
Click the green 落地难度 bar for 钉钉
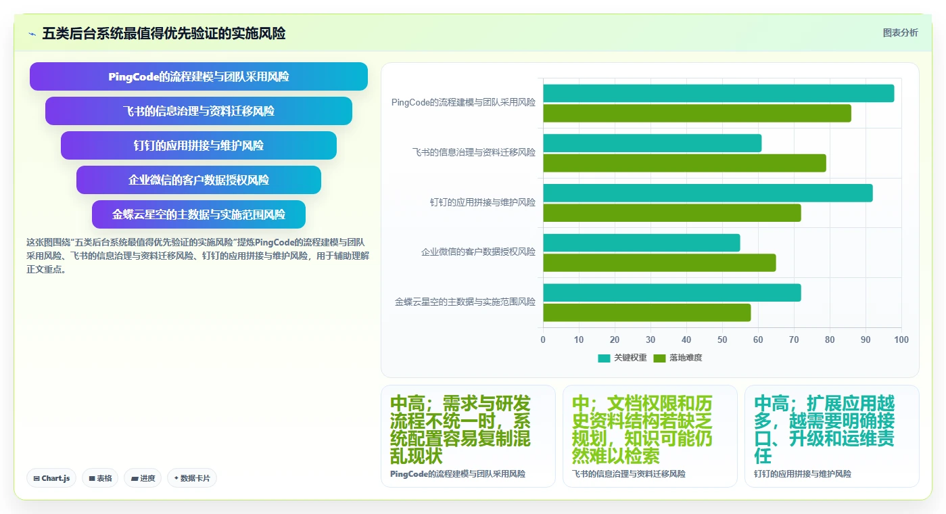(672, 212)
